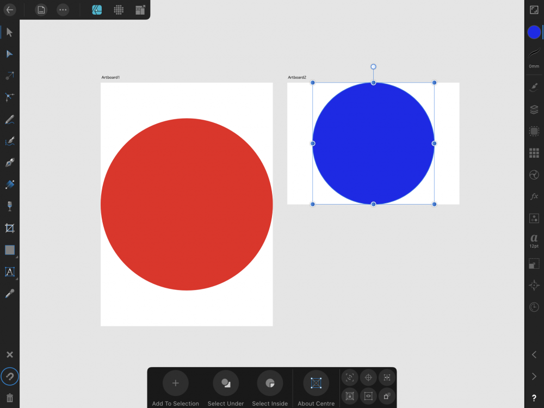Open the fill color swatch
Viewport: 544px width, 408px height.
point(533,32)
